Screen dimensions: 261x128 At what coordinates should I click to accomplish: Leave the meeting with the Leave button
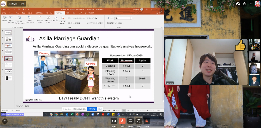[147, 121]
